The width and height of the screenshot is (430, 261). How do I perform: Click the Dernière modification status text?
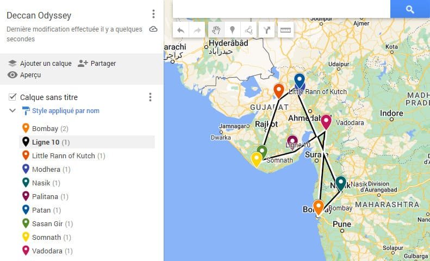[74, 34]
